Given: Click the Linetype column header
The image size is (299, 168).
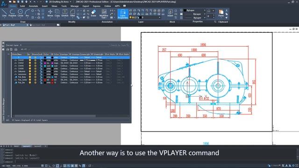Looking at the screenshot, I should tap(64, 54).
